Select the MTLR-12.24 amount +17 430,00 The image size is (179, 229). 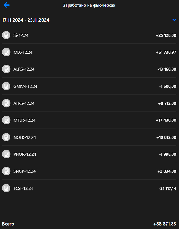click(x=166, y=120)
